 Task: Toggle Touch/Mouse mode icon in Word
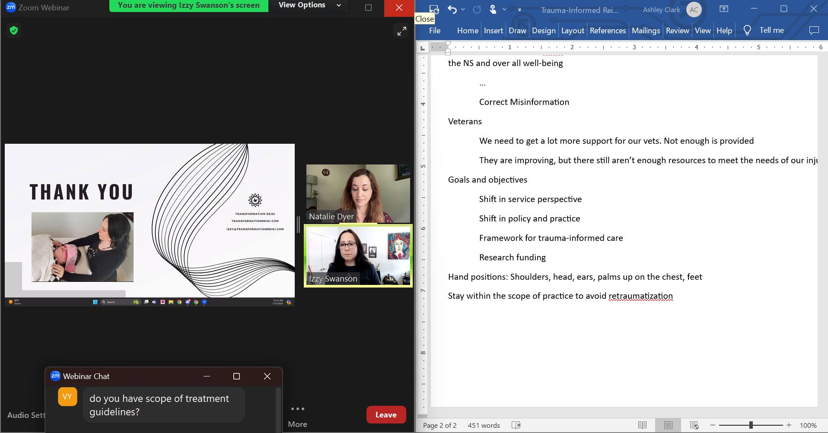pyautogui.click(x=493, y=9)
